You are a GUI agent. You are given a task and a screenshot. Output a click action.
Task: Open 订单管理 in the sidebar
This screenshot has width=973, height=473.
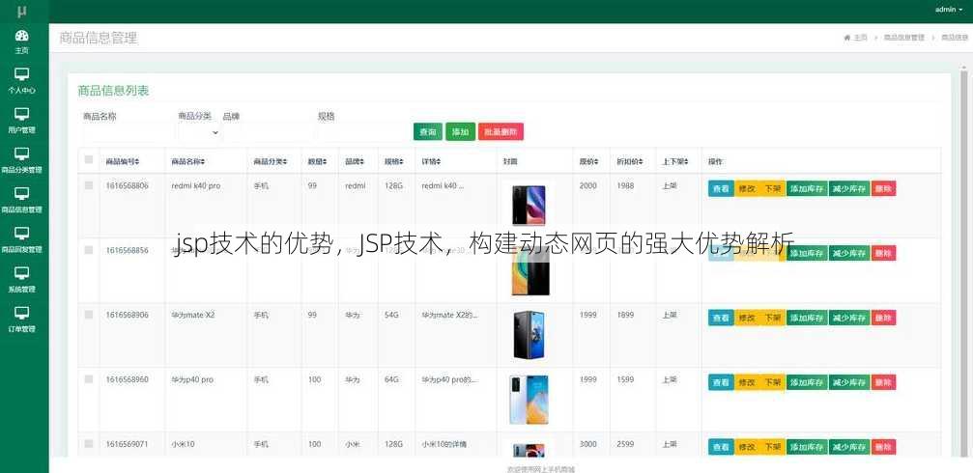tap(21, 320)
